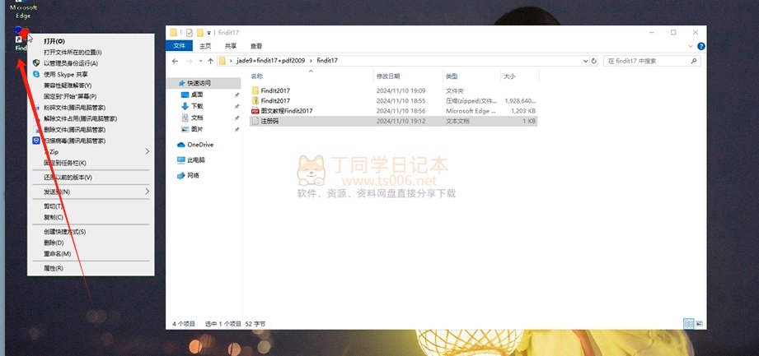The width and height of the screenshot is (759, 356).
Task: Click the FindIt2017 zipped archive icon
Action: tap(255, 100)
